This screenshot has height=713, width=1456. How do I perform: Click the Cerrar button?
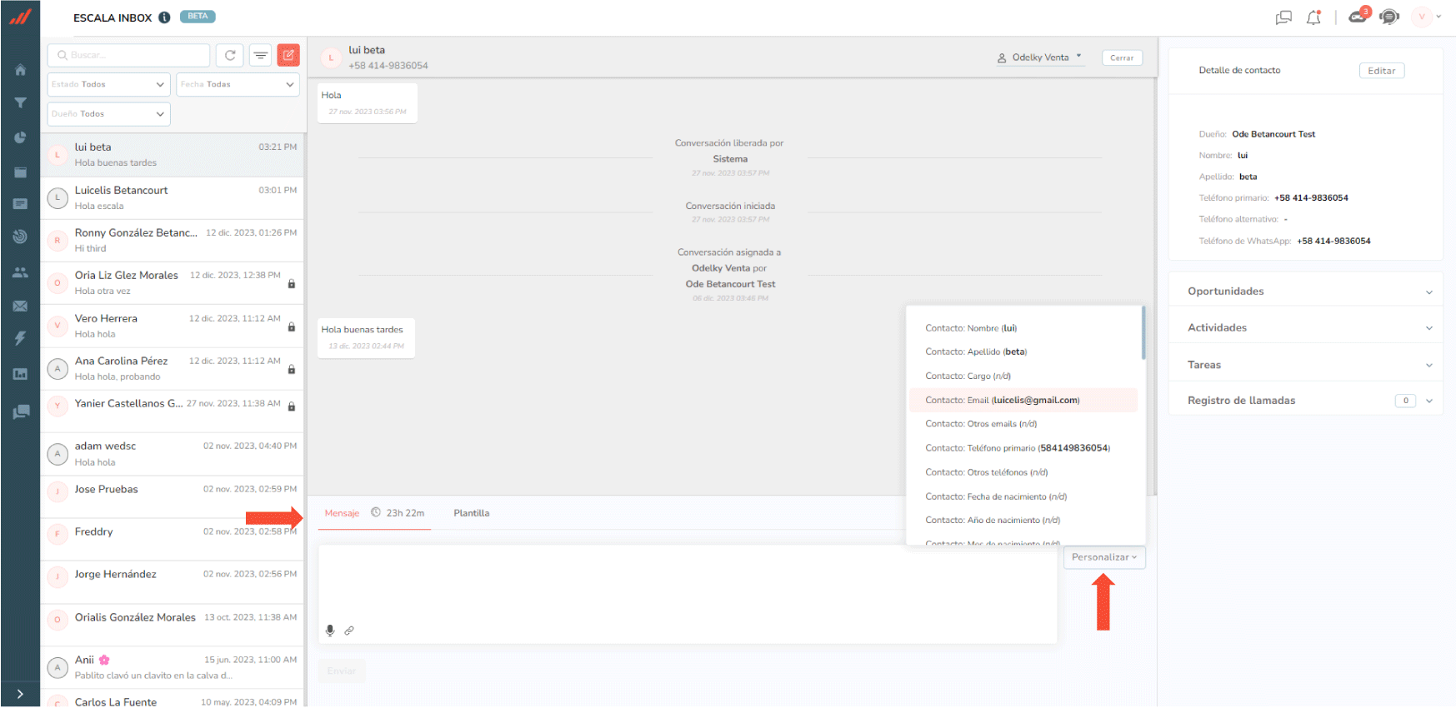click(x=1121, y=58)
